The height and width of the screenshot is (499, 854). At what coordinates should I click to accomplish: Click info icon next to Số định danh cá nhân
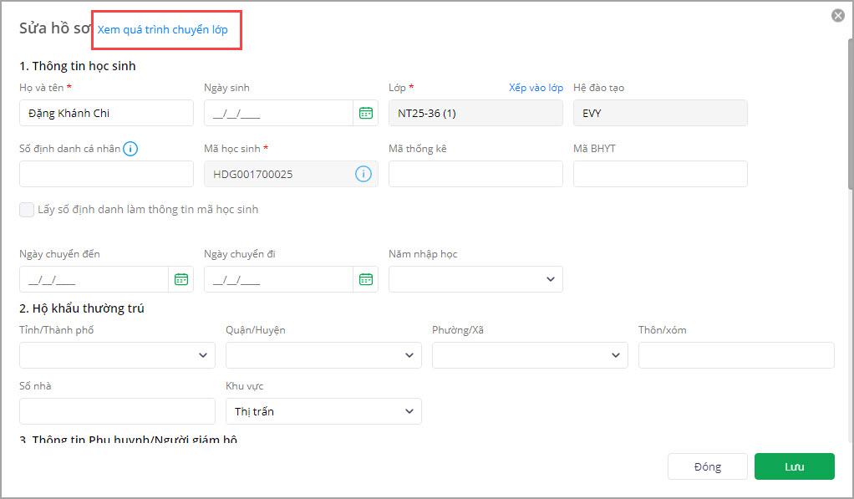[x=130, y=149]
